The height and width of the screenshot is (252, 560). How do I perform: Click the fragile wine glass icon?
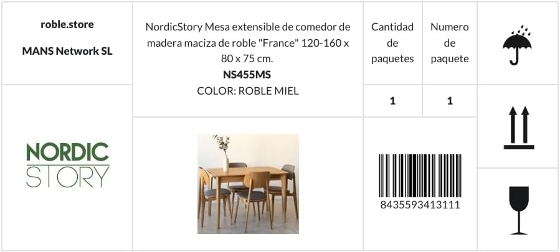pyautogui.click(x=519, y=210)
